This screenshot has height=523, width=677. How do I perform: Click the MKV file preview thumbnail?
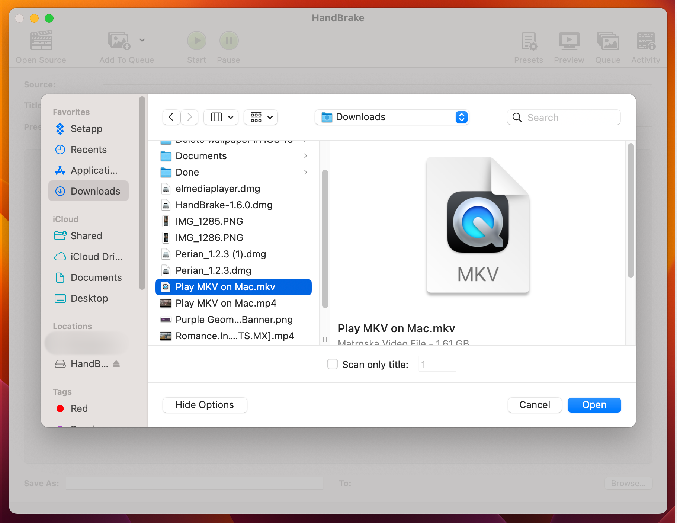pyautogui.click(x=478, y=225)
